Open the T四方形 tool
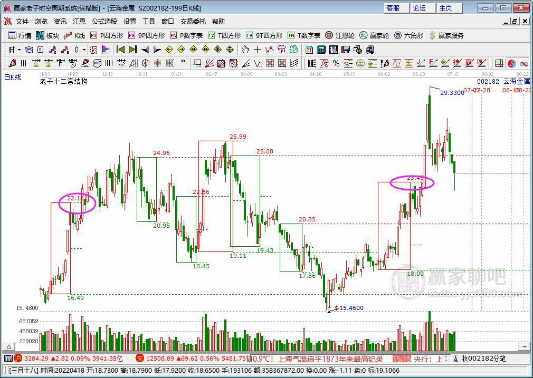This screenshot has width=533, height=378. tap(224, 35)
